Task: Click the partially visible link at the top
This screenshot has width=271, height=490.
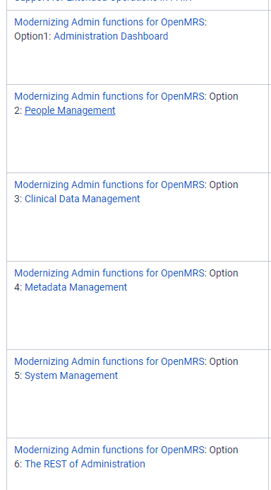Action: (x=103, y=1)
